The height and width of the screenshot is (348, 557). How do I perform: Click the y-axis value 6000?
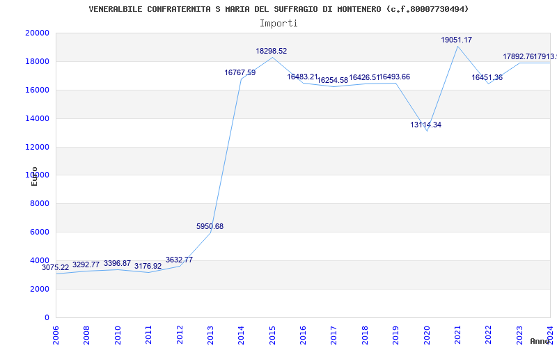(40, 232)
